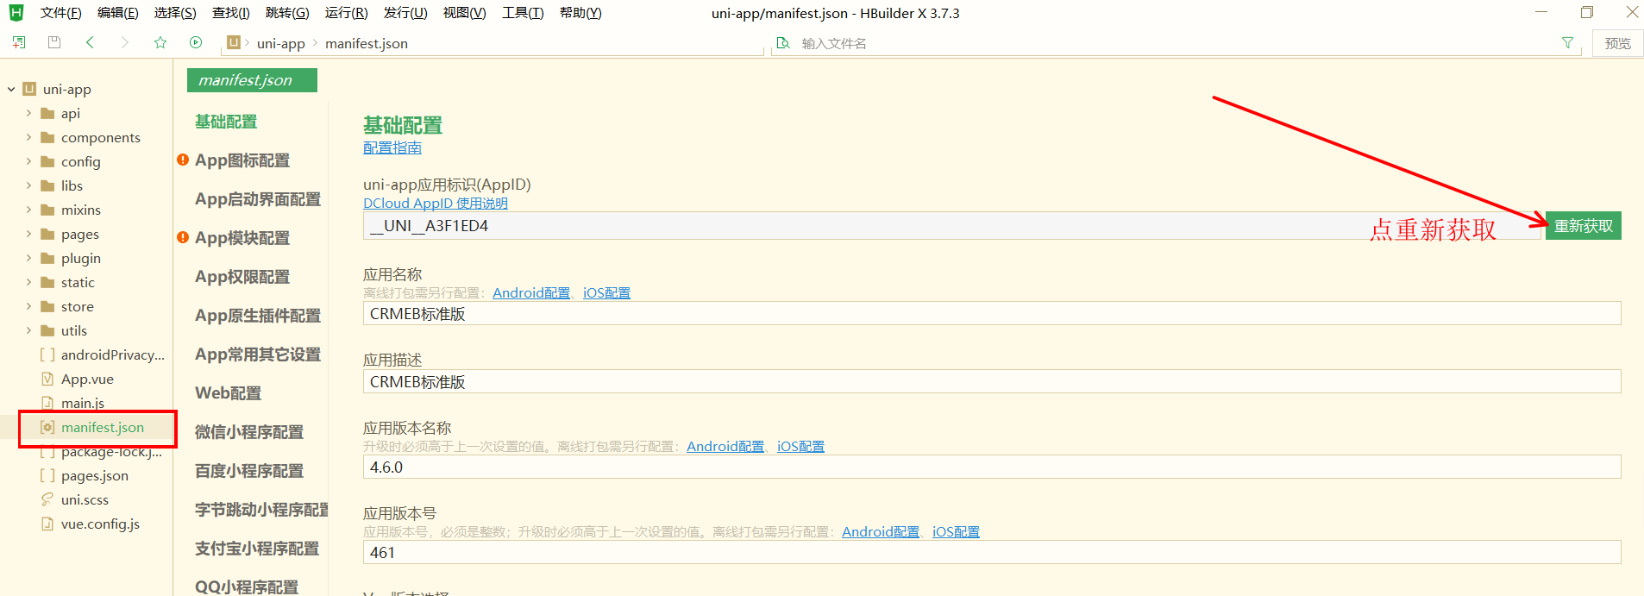
Task: Expand the plugin folder chevron
Action: [x=28, y=258]
